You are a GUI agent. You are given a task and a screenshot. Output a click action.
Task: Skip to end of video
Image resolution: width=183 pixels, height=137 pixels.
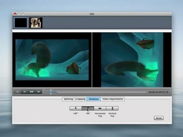[x=39, y=92]
